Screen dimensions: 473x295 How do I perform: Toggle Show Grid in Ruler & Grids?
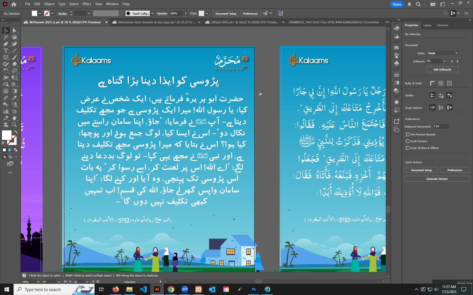click(441, 83)
